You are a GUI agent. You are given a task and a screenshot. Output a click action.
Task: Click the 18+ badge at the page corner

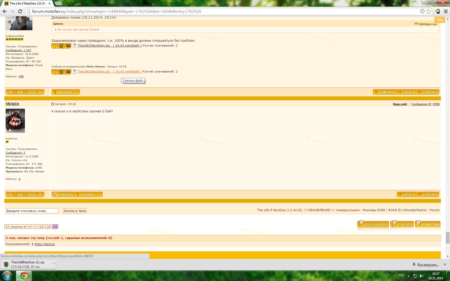click(440, 20)
